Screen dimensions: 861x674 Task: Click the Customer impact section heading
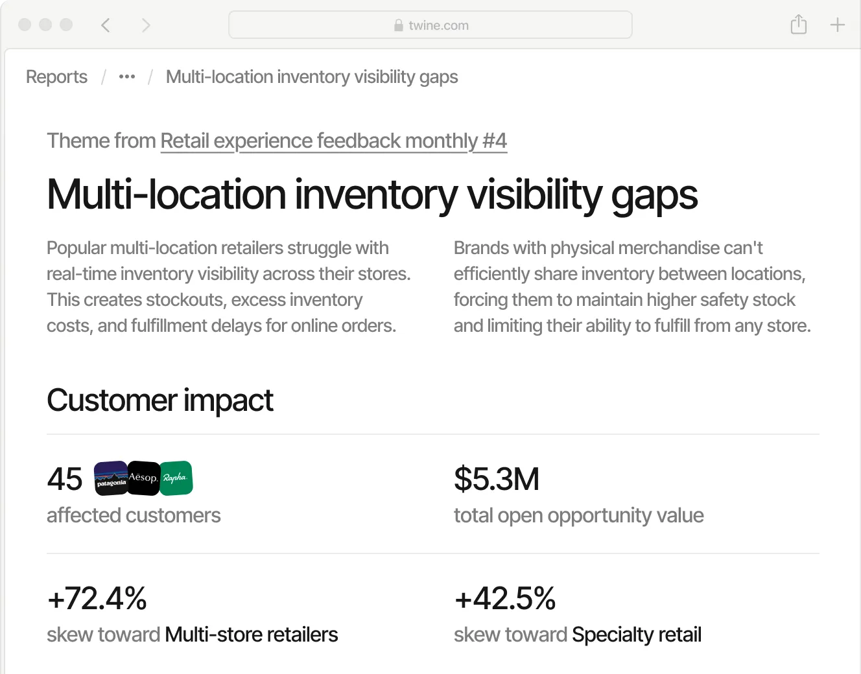point(159,401)
